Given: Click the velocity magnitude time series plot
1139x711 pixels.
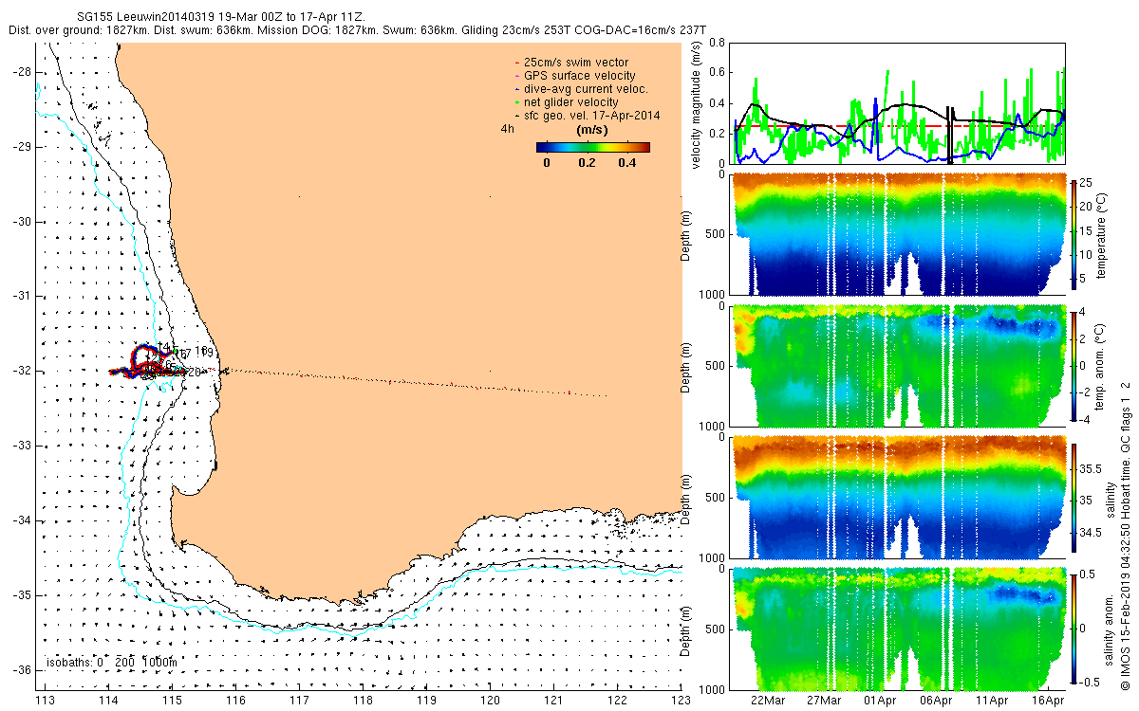Looking at the screenshot, I should 899,102.
